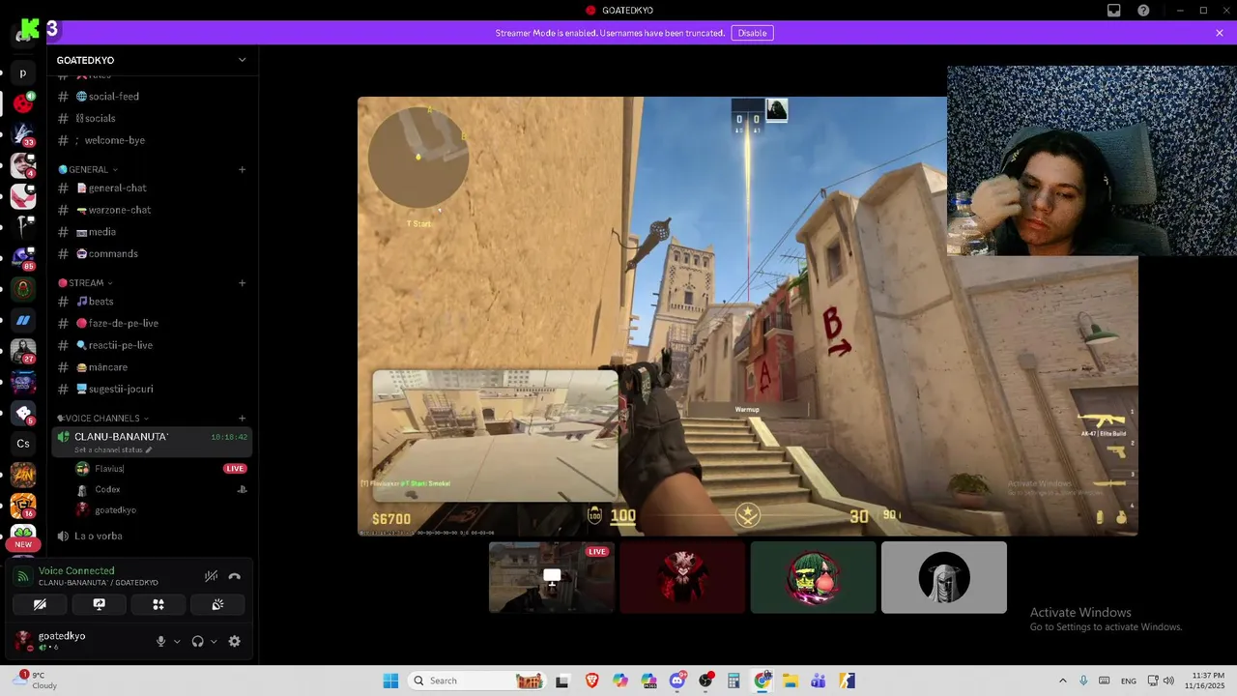Mute the microphone

tap(161, 641)
